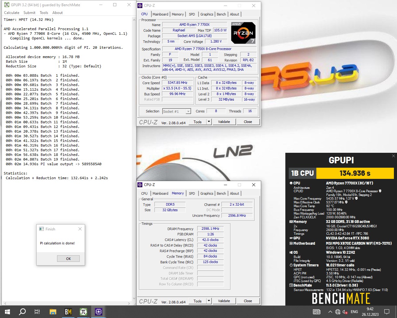Click the top CPU-Z window title icon
The width and height of the screenshot is (397, 318).
point(140,5)
